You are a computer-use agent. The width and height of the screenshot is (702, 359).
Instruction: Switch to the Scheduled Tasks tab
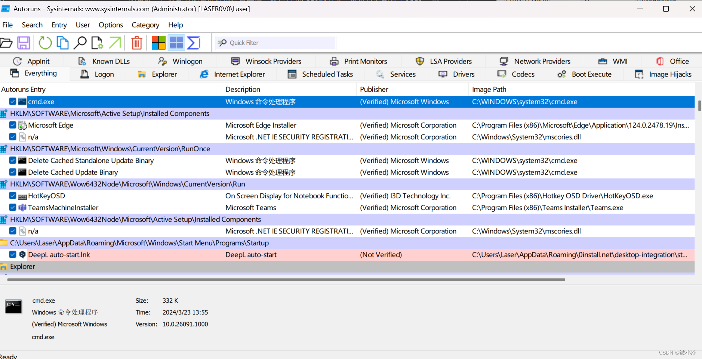tap(320, 74)
